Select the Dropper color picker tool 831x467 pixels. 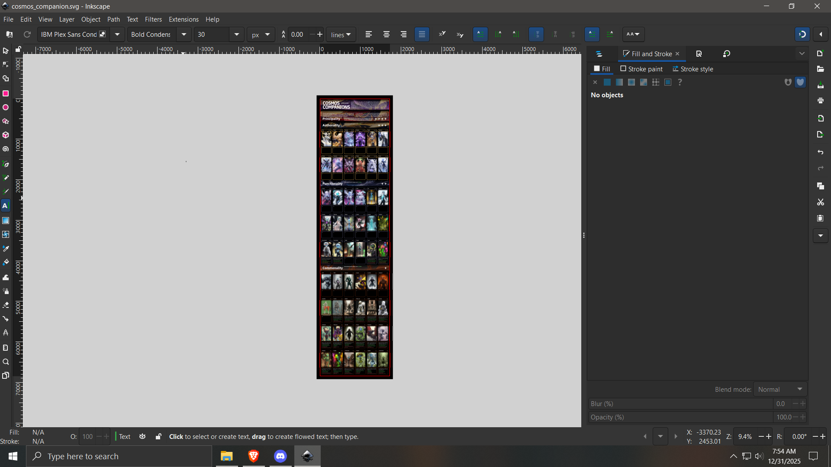[6, 249]
